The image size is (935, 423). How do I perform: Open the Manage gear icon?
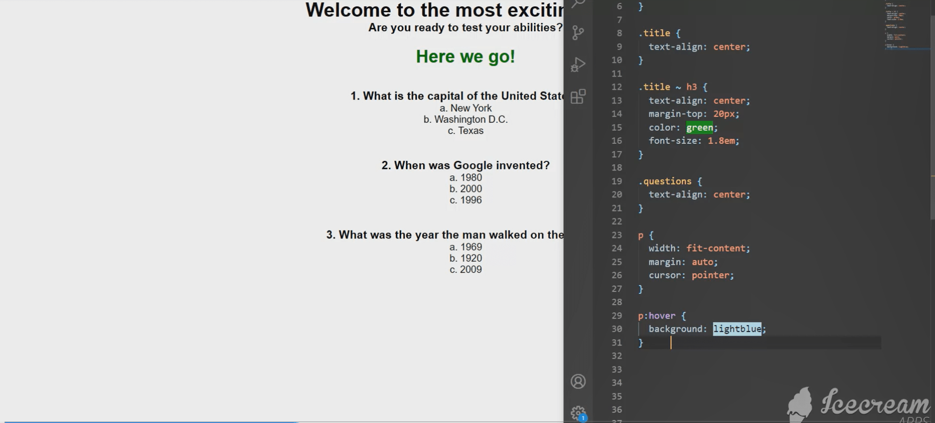point(578,414)
